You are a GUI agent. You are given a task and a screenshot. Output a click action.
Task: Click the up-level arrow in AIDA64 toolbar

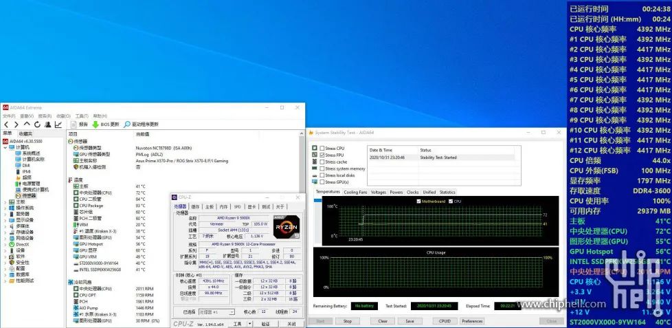[27, 124]
